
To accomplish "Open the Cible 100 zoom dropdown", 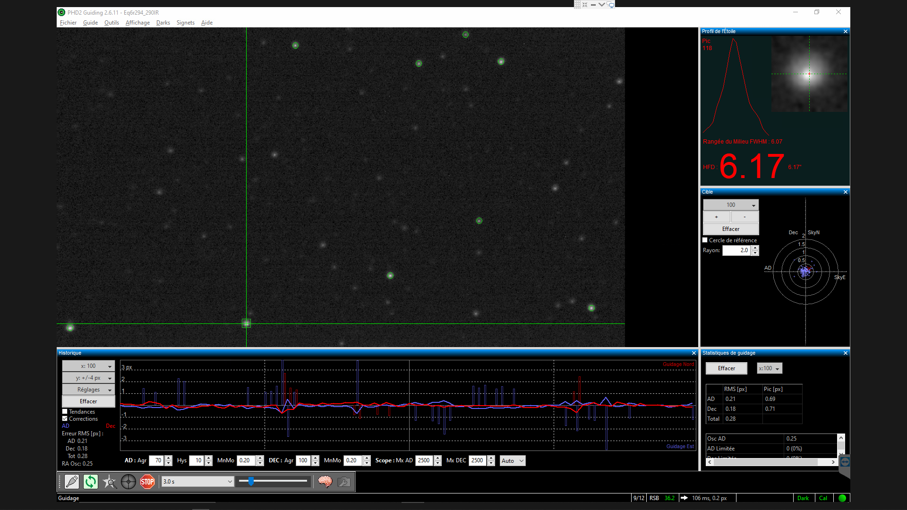I will point(731,205).
